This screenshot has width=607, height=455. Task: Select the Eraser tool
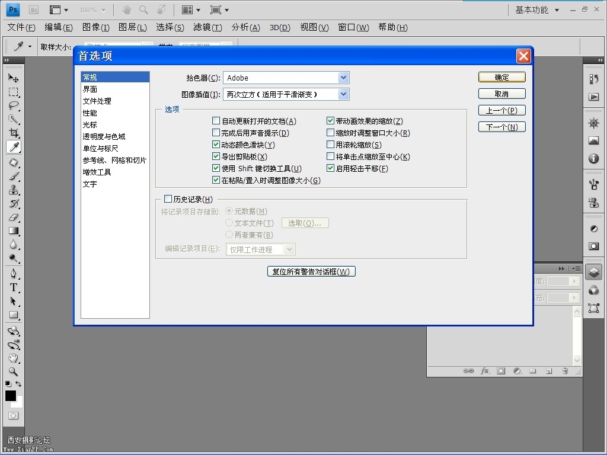click(13, 217)
